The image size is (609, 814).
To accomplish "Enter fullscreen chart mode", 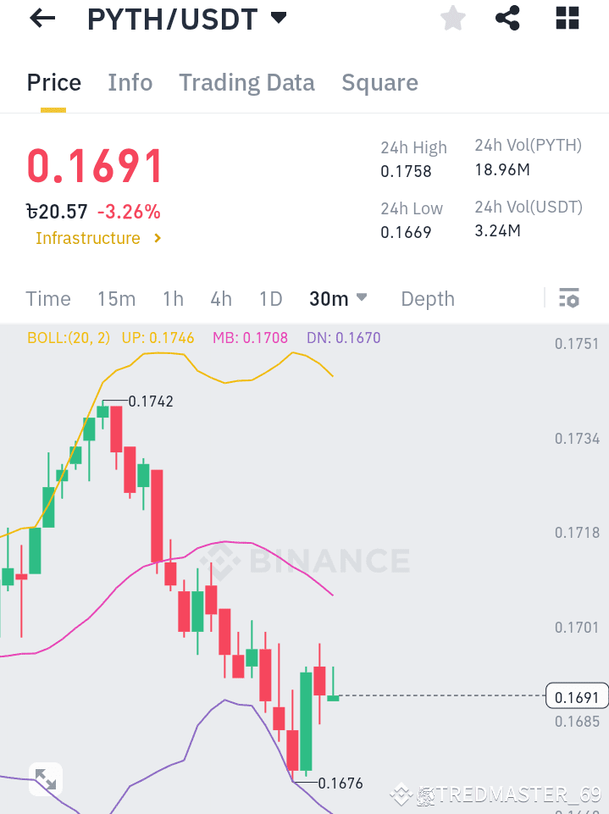I will (46, 778).
